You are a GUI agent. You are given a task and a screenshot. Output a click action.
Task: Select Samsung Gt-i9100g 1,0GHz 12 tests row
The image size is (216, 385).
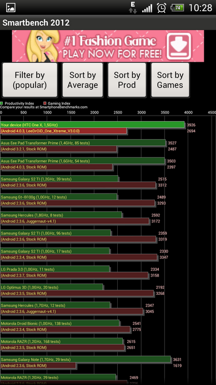pyautogui.click(x=59, y=197)
